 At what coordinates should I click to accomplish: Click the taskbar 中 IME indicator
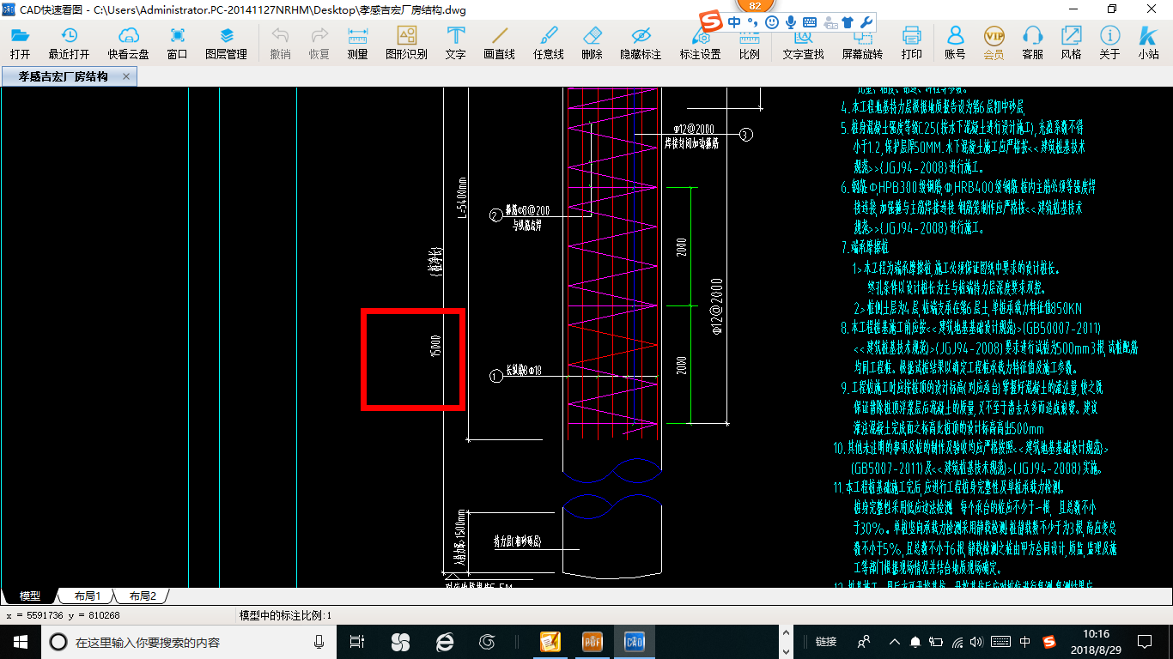click(x=1025, y=641)
